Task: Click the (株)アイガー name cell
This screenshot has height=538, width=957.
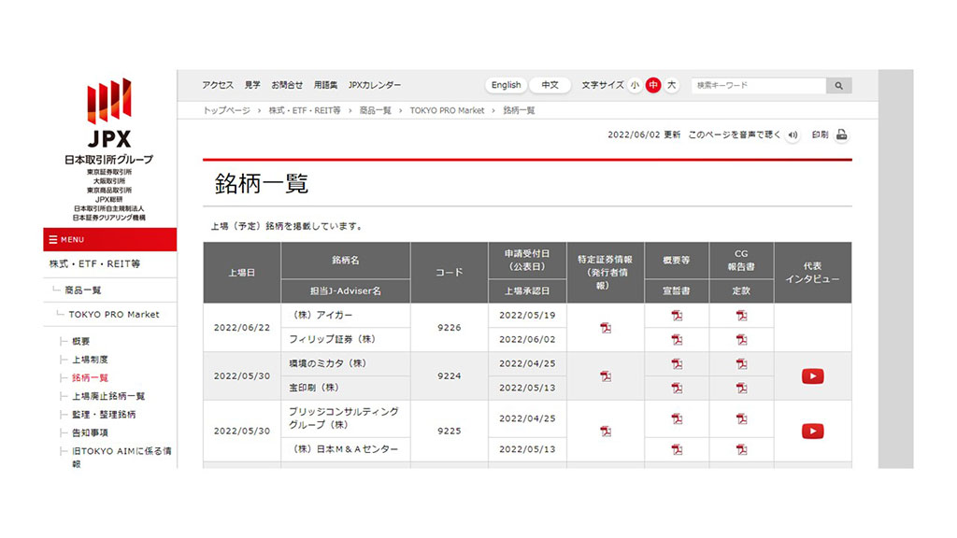Action: [346, 316]
